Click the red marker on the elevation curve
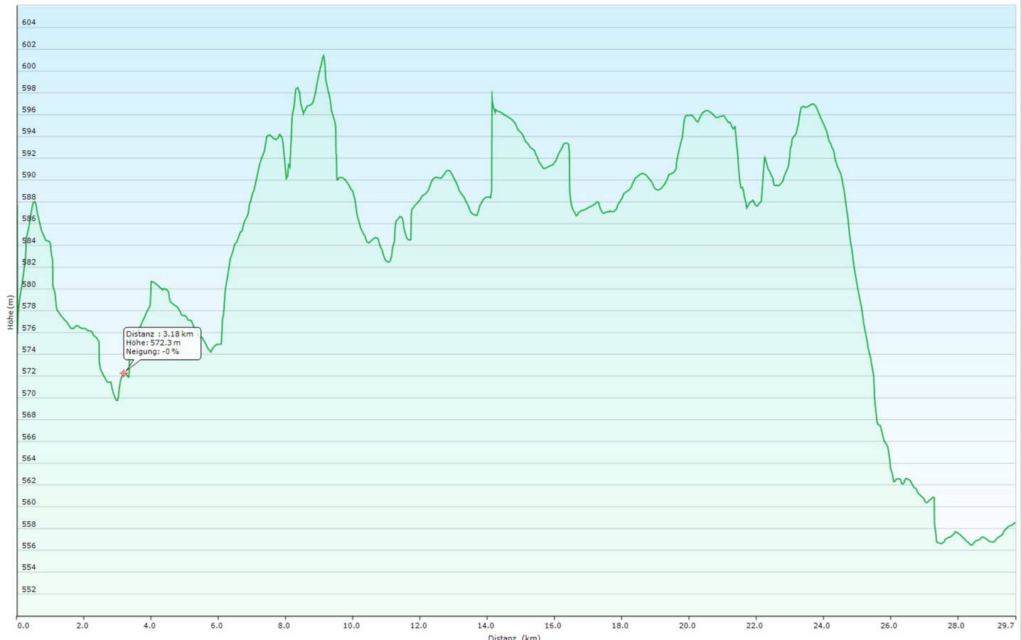 (x=124, y=373)
